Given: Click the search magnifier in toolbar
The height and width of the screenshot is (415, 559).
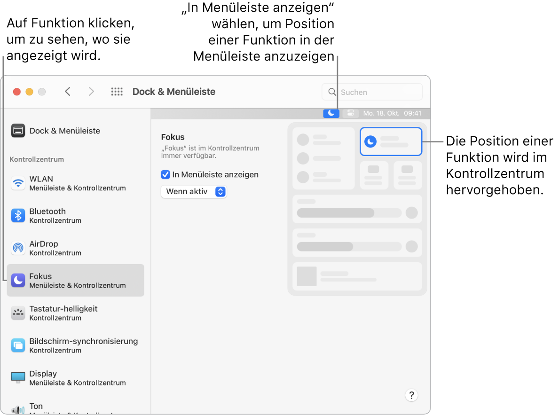Looking at the screenshot, I should (x=332, y=92).
